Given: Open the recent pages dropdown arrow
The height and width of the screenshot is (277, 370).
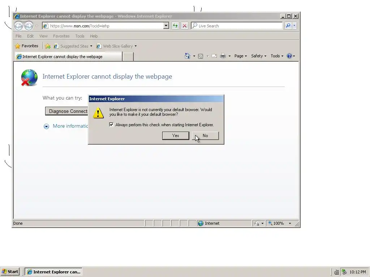Looking at the screenshot, I should [36, 26].
